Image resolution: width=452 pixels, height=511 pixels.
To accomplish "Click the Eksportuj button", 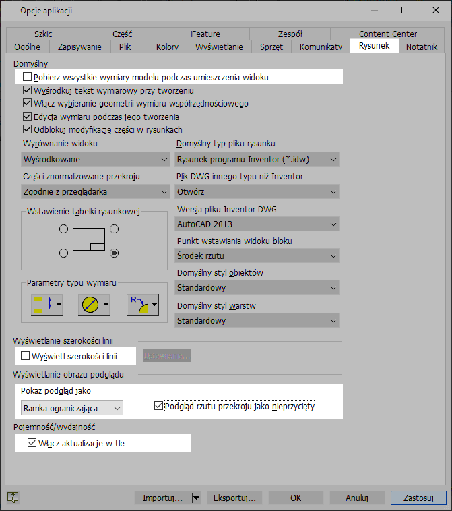I will point(234,498).
